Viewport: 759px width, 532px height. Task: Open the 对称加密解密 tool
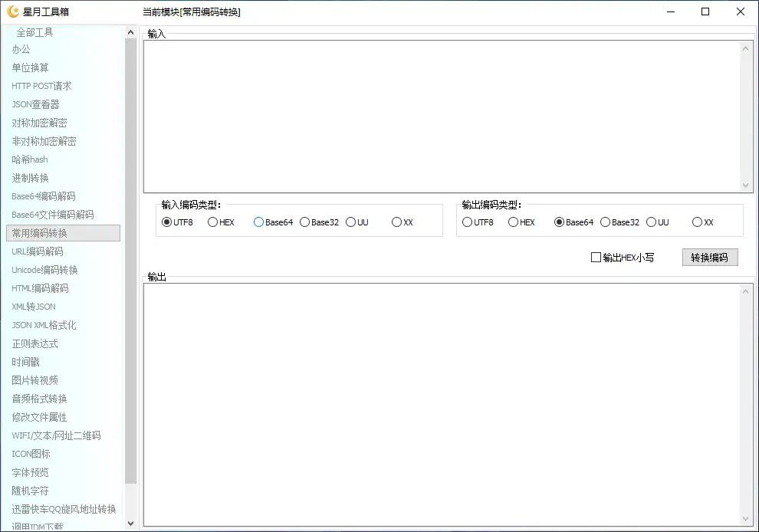coord(39,123)
